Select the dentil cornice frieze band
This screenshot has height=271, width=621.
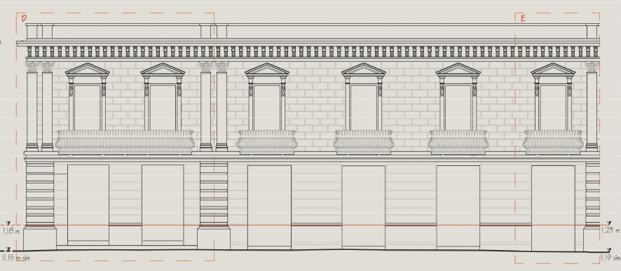[313, 52]
